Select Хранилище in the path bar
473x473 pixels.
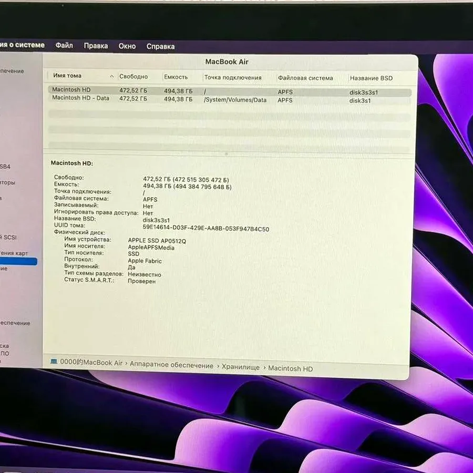tap(240, 367)
